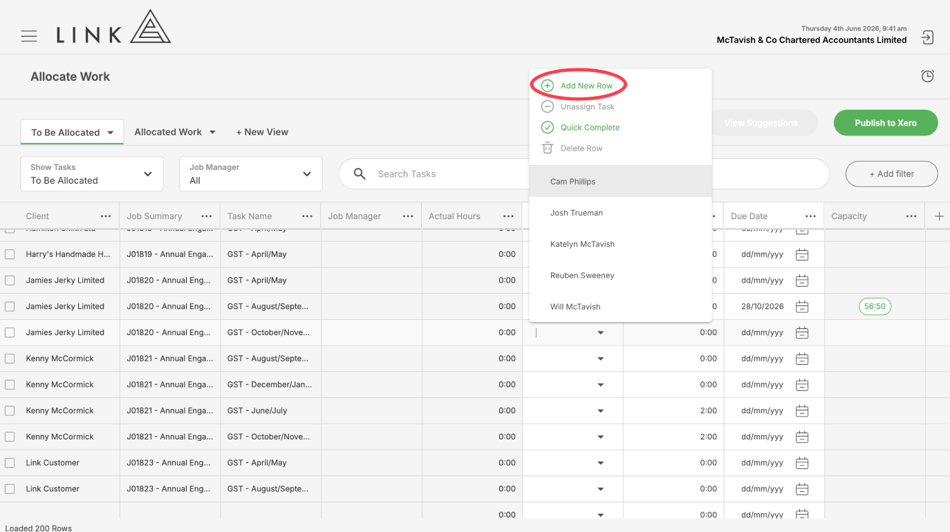The width and height of the screenshot is (950, 532).
Task: Tick checkbox for Kenny McCormick GST June/July
Action: coord(10,410)
